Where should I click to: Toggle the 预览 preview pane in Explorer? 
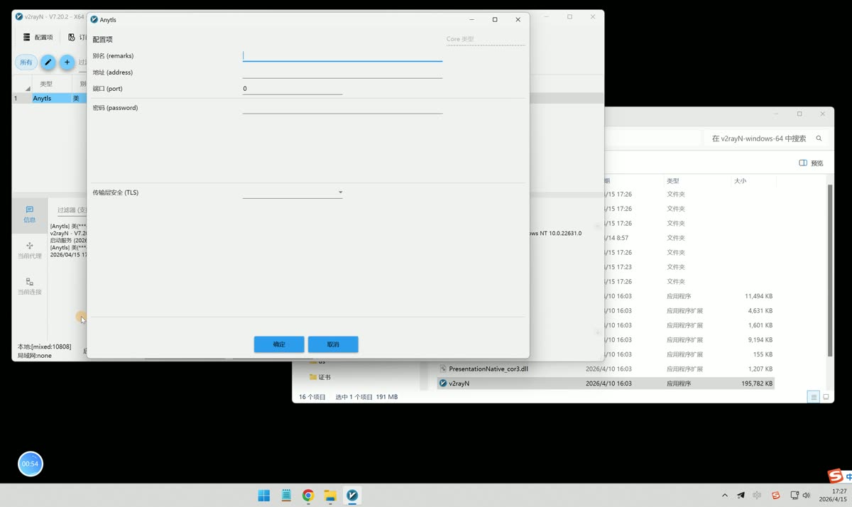pyautogui.click(x=811, y=163)
